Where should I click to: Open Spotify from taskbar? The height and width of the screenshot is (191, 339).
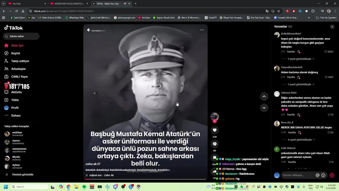pyautogui.click(x=84, y=187)
